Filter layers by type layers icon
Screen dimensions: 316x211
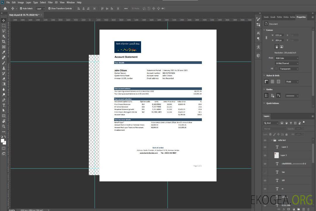(x=291, y=123)
